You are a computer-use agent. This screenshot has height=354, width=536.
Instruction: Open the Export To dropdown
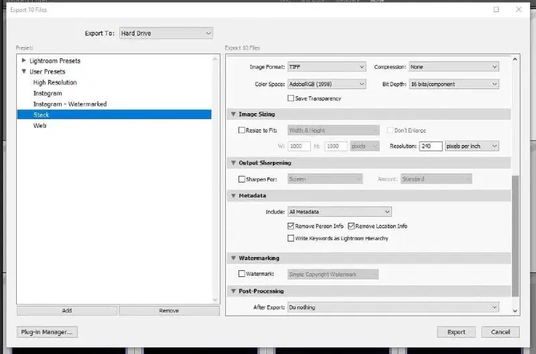pyautogui.click(x=165, y=33)
